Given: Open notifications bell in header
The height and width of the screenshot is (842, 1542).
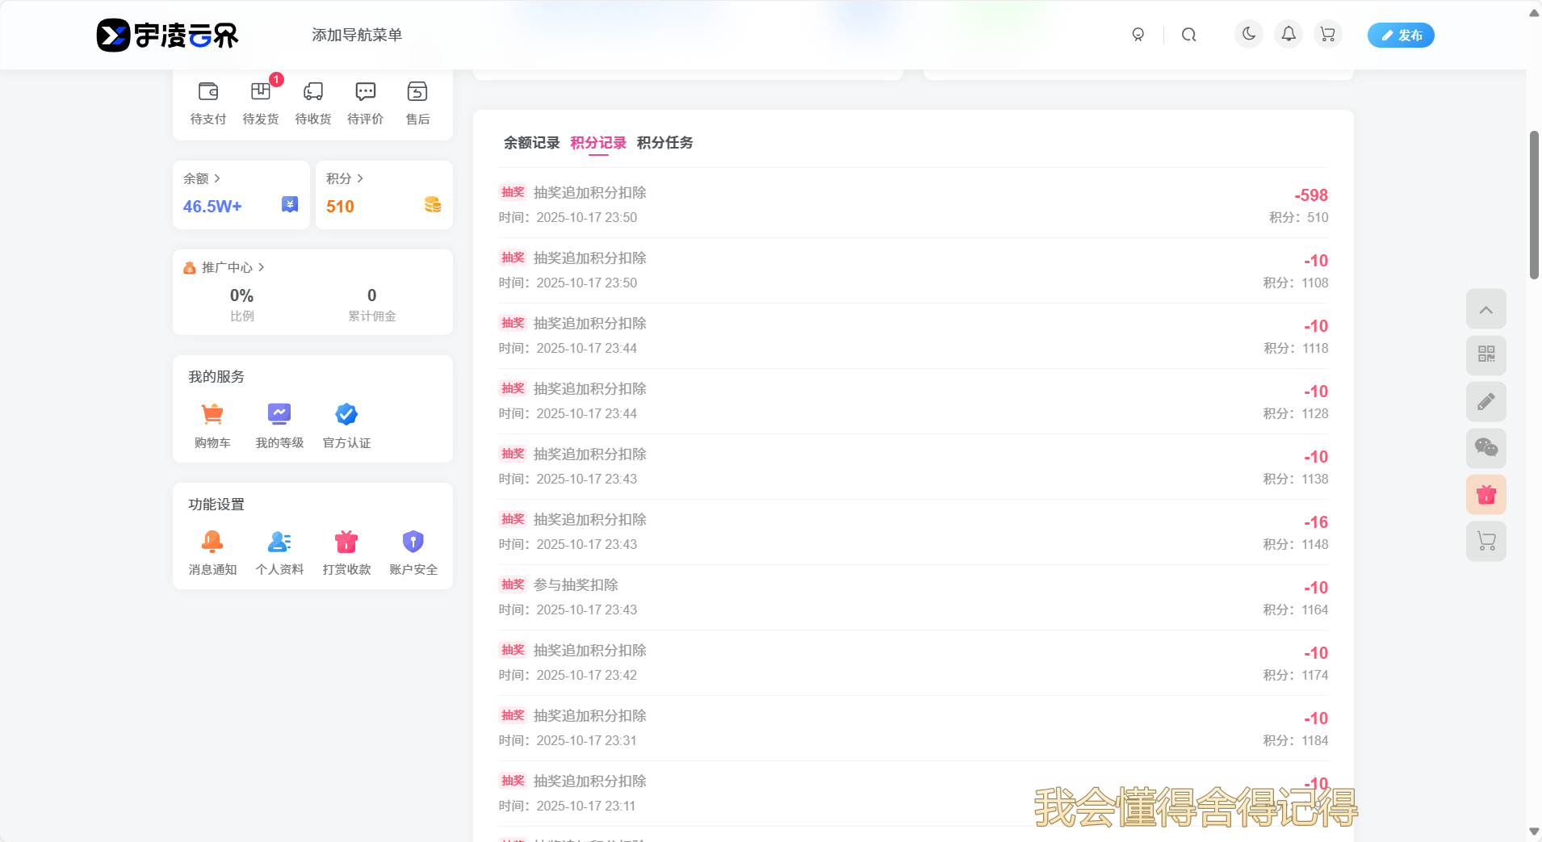Looking at the screenshot, I should pos(1288,35).
